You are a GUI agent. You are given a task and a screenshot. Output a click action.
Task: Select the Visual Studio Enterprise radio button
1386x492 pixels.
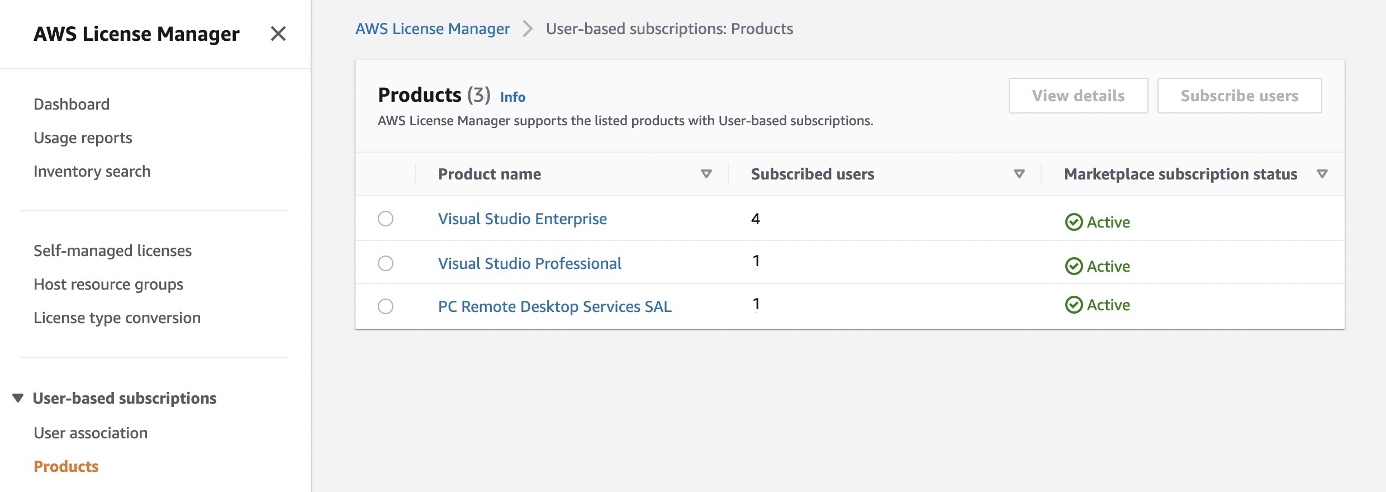click(x=386, y=219)
